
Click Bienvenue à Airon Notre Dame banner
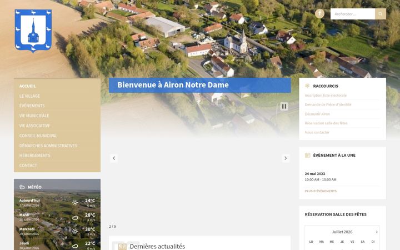[x=200, y=85]
